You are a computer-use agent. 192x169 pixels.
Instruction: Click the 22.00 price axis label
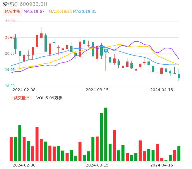pos(10,21)
